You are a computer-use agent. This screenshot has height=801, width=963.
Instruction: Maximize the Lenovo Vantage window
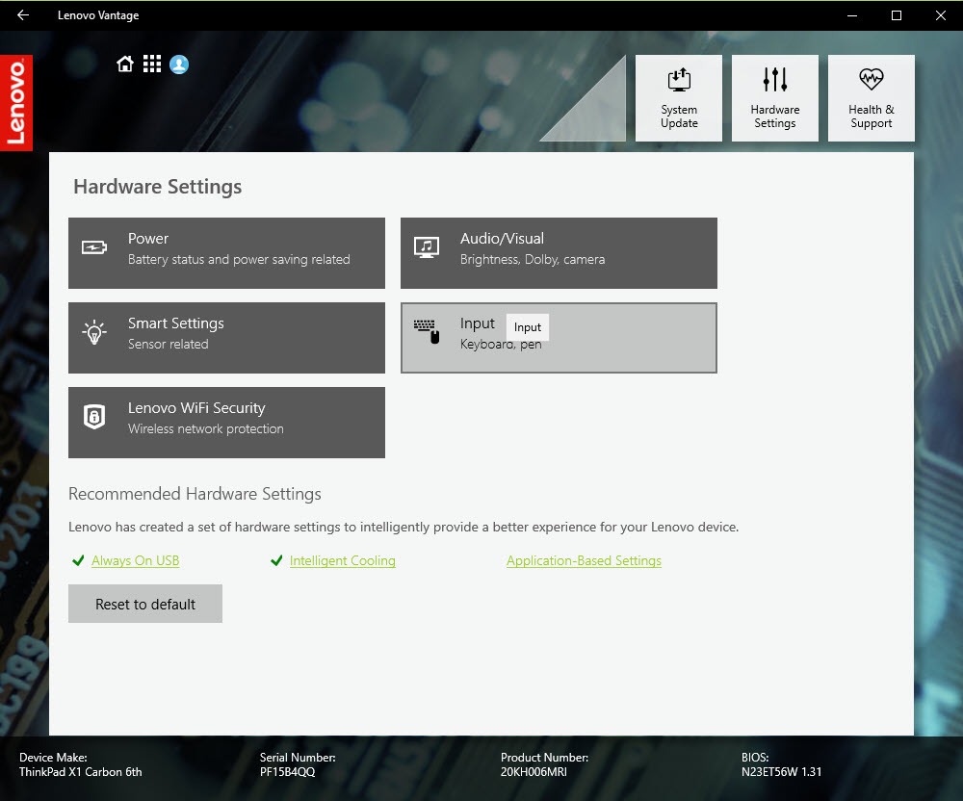[897, 15]
